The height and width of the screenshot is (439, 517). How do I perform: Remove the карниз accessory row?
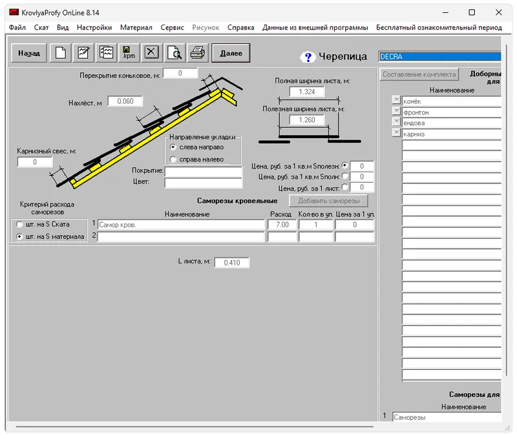[396, 132]
